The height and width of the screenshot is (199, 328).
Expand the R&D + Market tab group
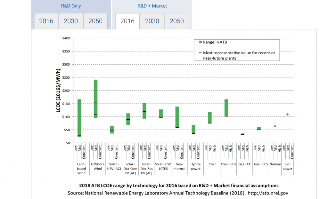[152, 6]
